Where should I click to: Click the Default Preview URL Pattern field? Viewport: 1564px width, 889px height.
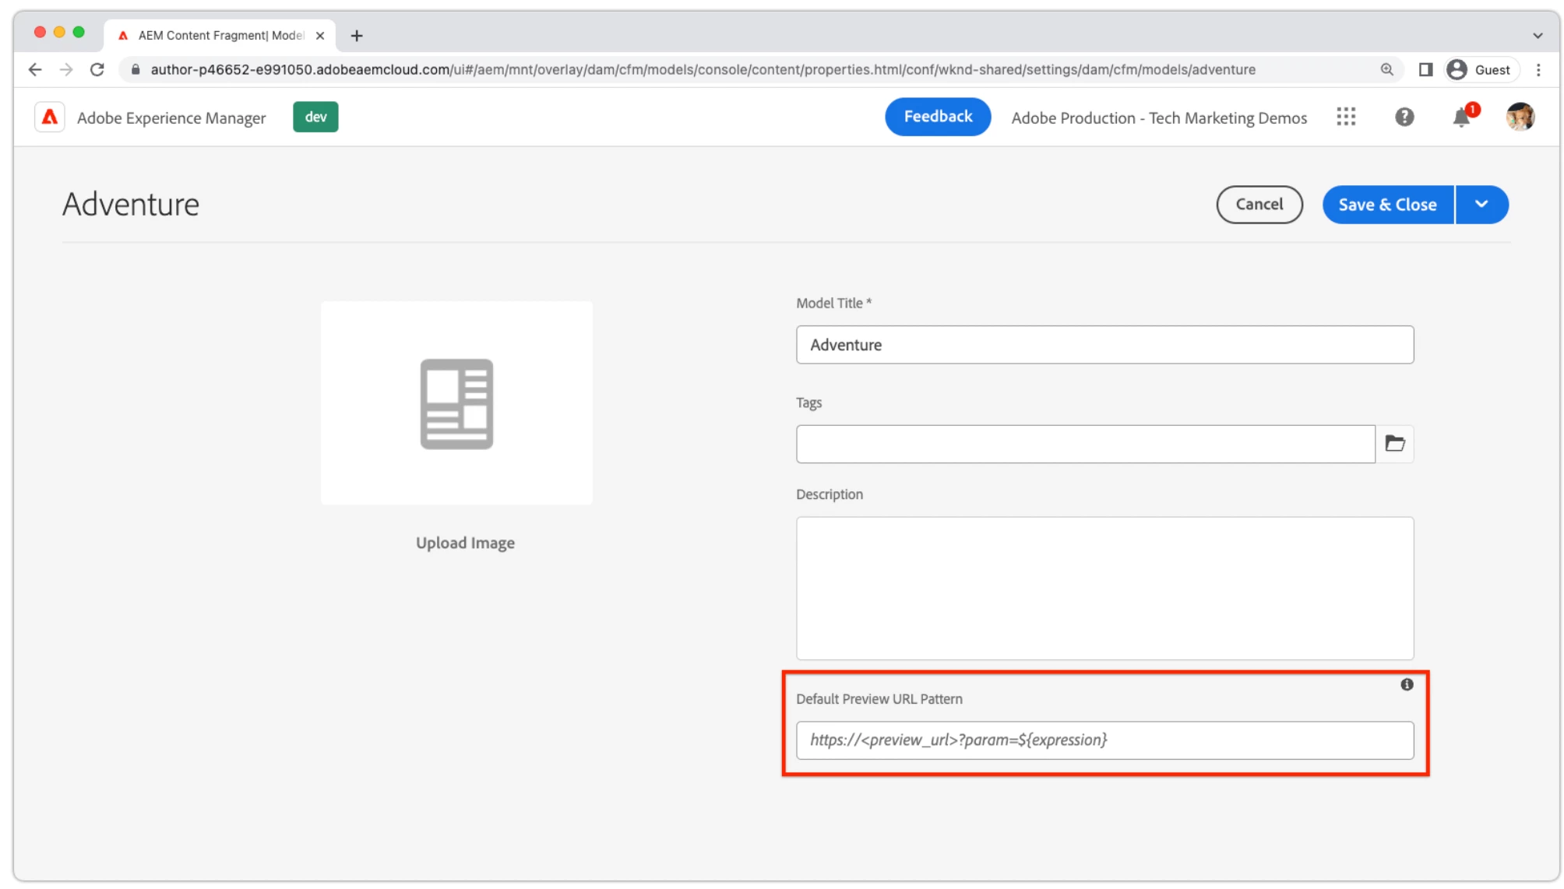tap(1104, 740)
